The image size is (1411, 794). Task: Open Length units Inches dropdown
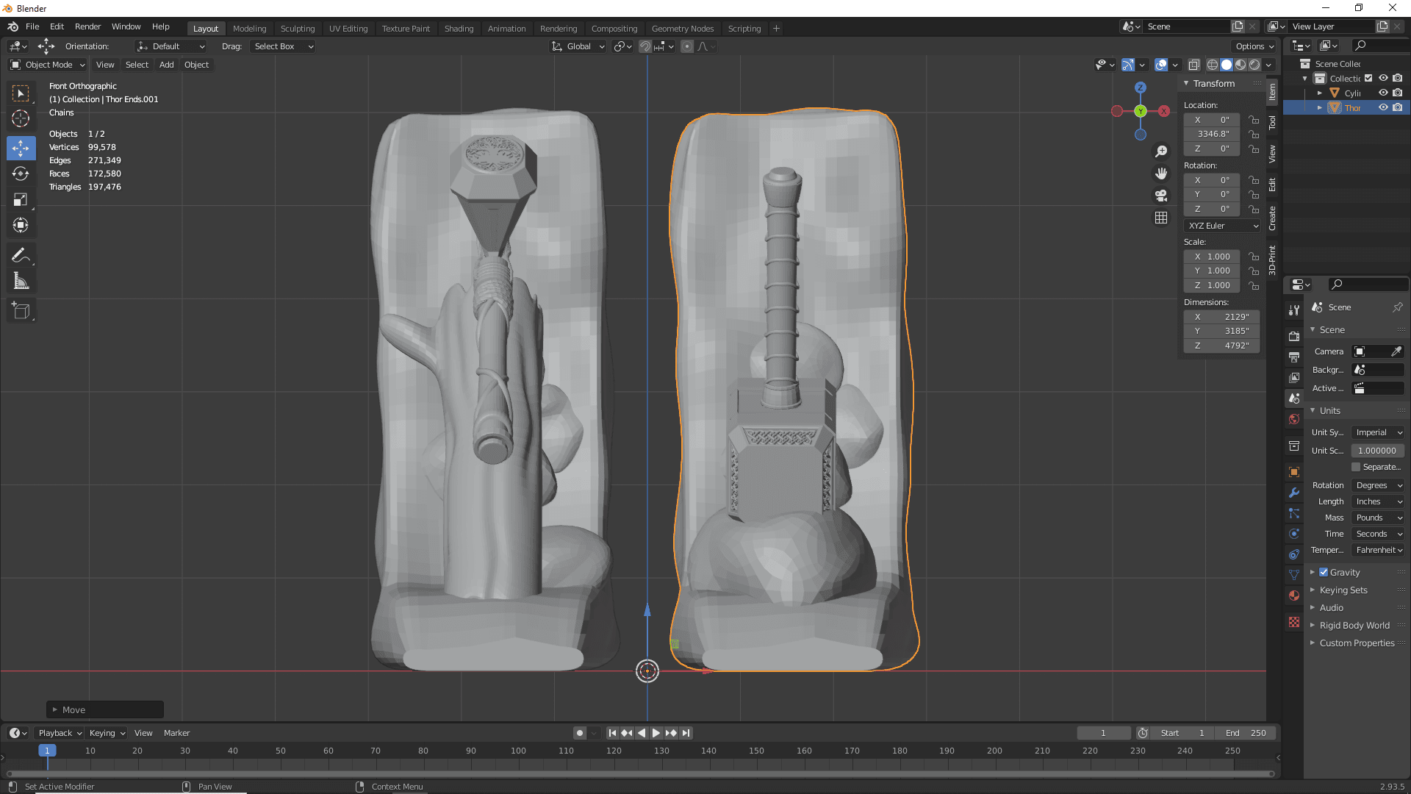[1378, 501]
